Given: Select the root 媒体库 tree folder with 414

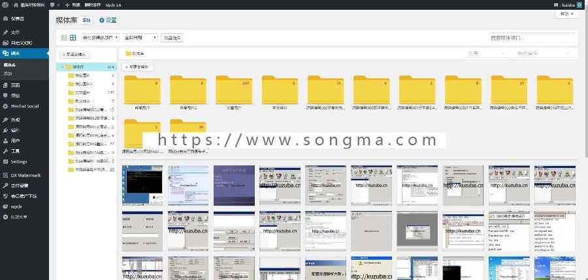Looking at the screenshot, I should 88,67.
